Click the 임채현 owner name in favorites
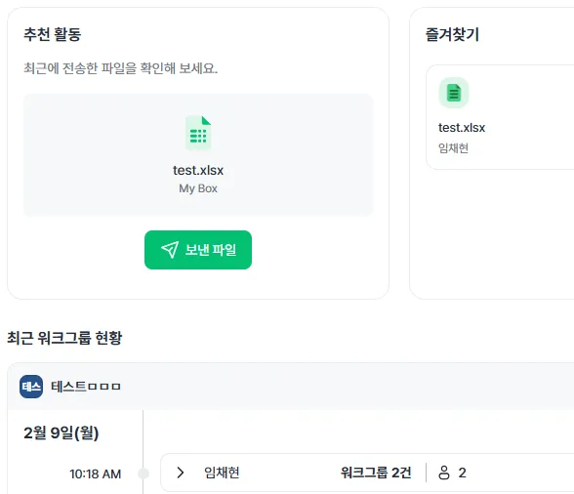The image size is (574, 494). point(453,148)
